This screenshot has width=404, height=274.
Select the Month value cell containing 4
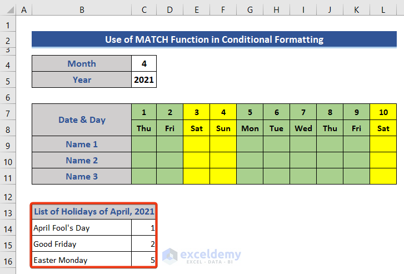click(x=144, y=63)
